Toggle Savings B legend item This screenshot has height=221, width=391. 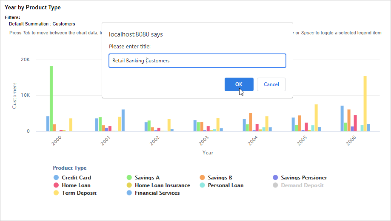[x=220, y=178]
